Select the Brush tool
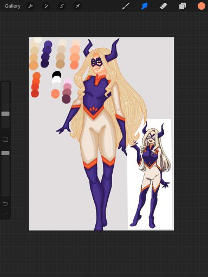The image size is (208, 277). tap(126, 6)
